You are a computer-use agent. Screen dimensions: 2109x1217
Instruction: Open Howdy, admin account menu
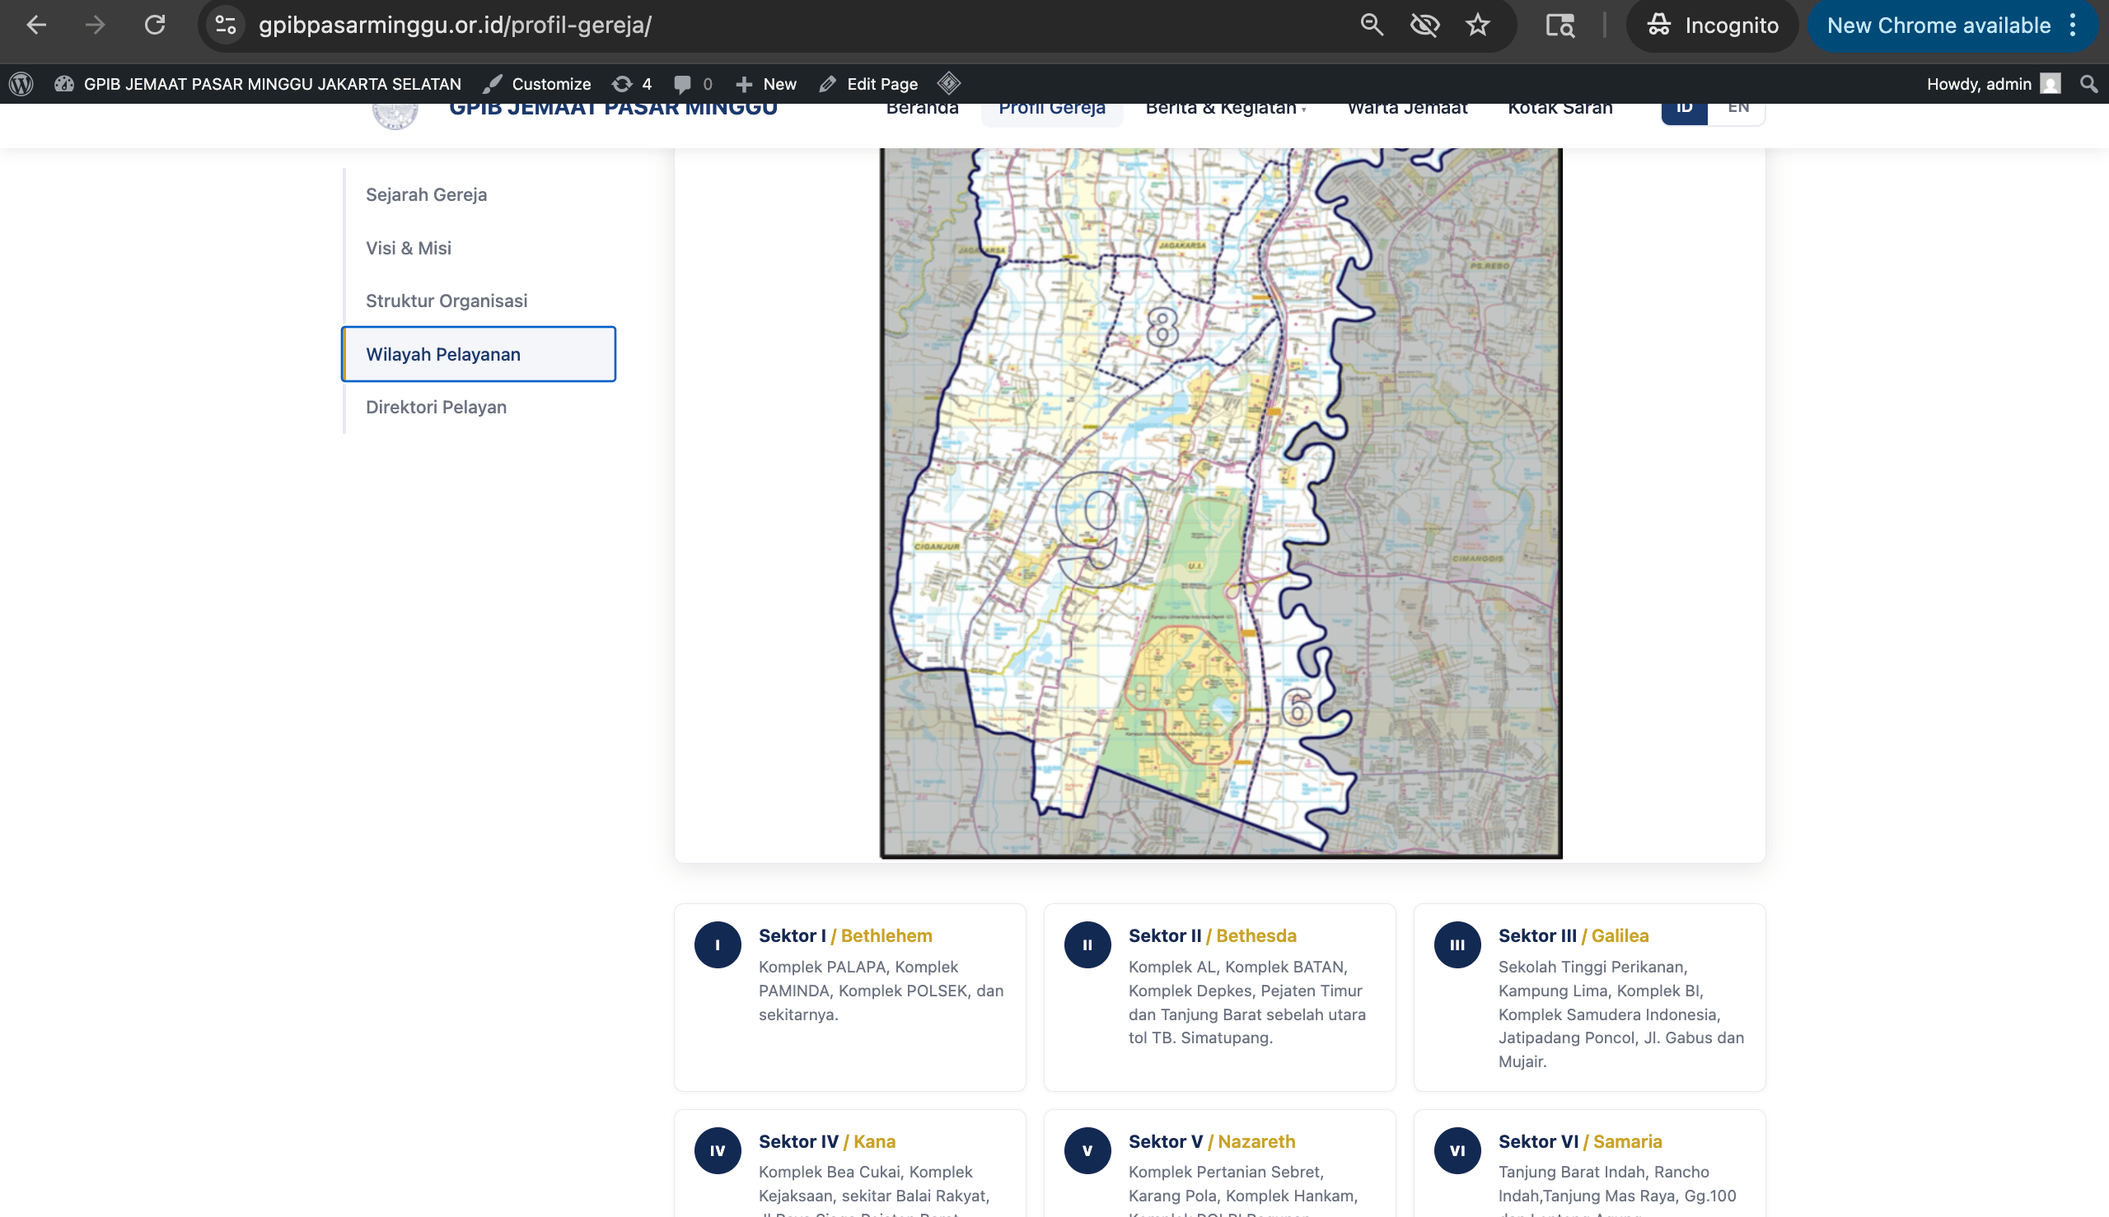(1993, 84)
